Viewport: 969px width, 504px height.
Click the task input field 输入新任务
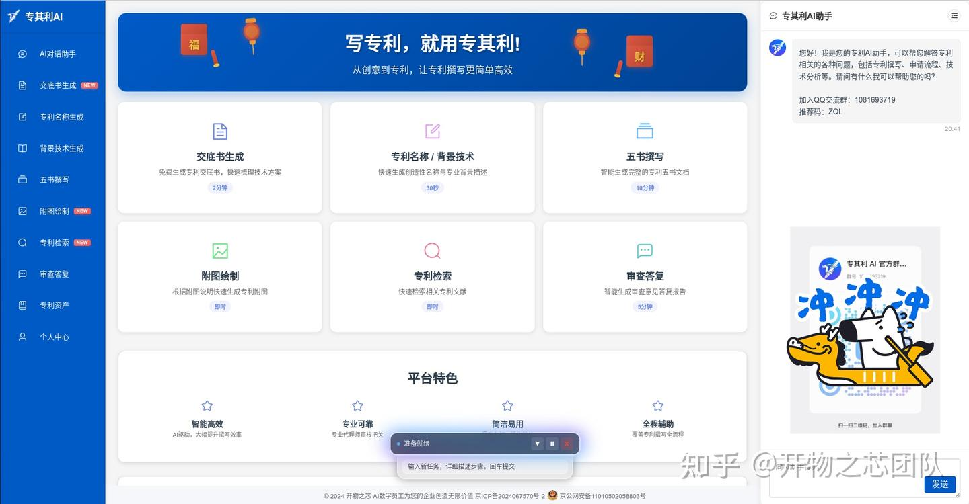(485, 466)
